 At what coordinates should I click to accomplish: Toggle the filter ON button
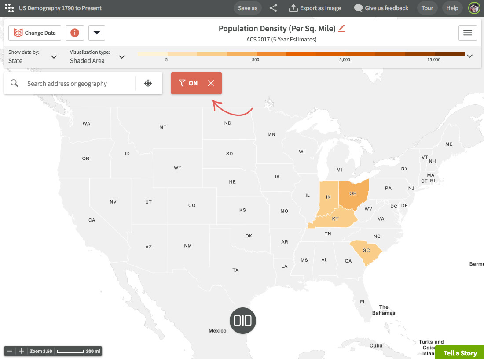188,83
